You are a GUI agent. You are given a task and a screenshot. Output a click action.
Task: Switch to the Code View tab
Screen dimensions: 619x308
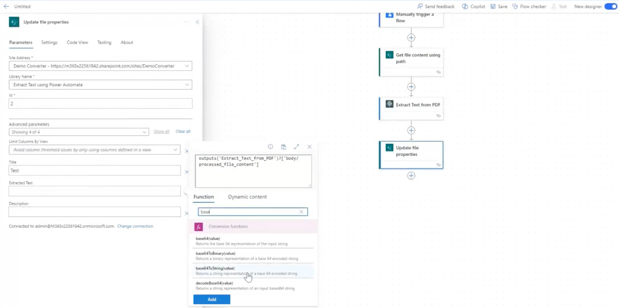[x=77, y=43]
